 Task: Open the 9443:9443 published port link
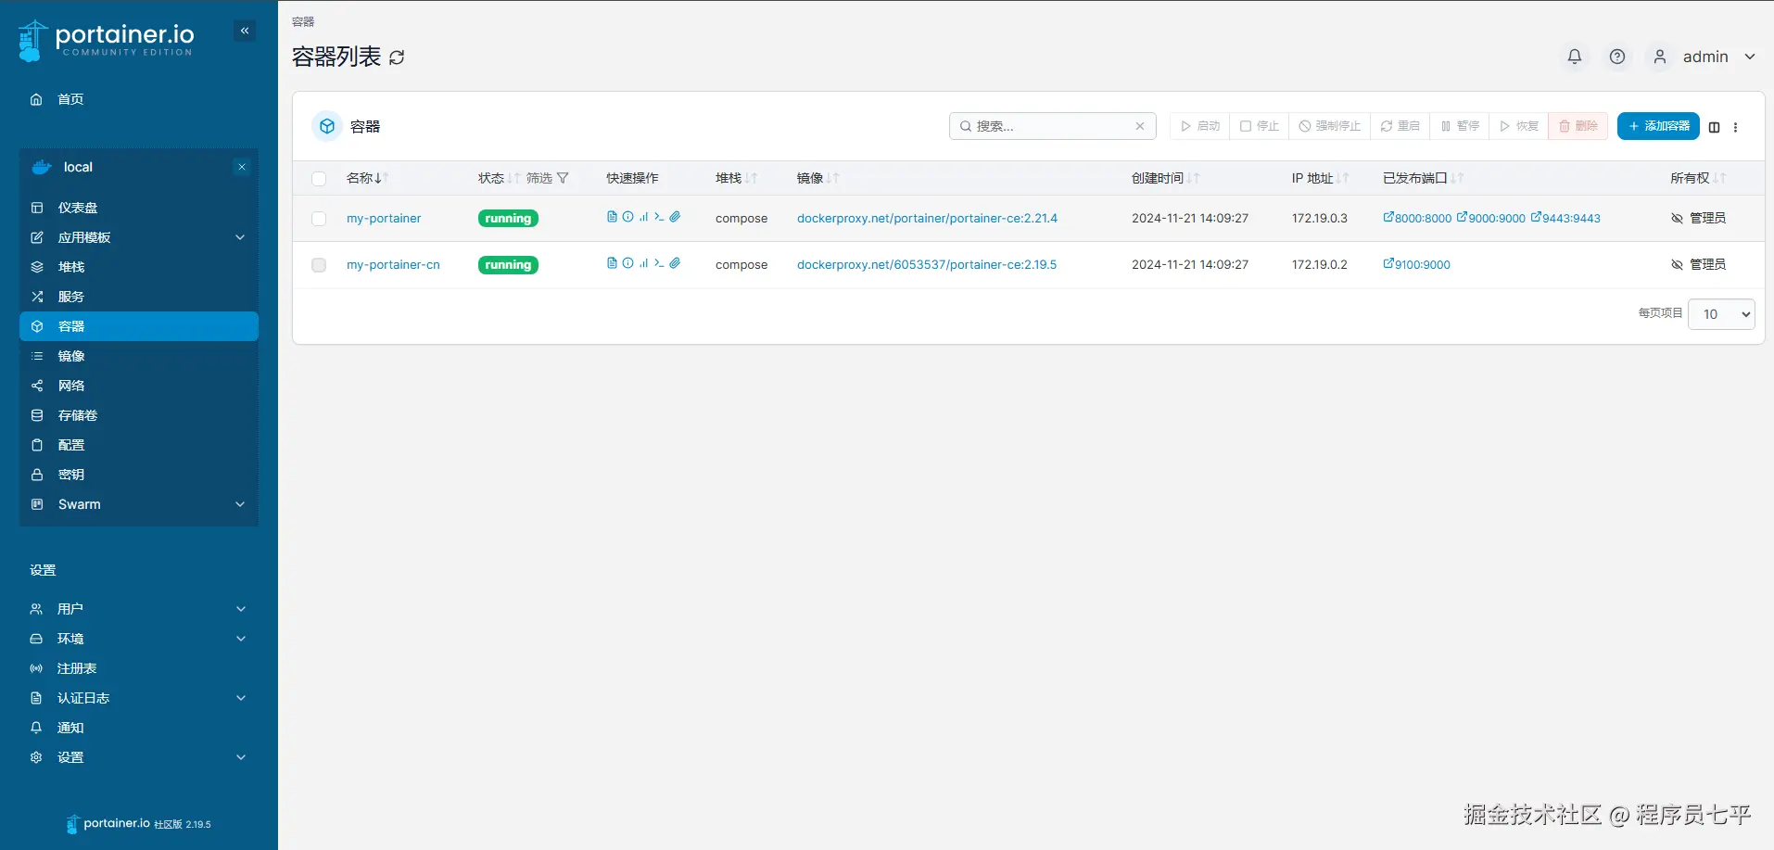pyautogui.click(x=1565, y=219)
